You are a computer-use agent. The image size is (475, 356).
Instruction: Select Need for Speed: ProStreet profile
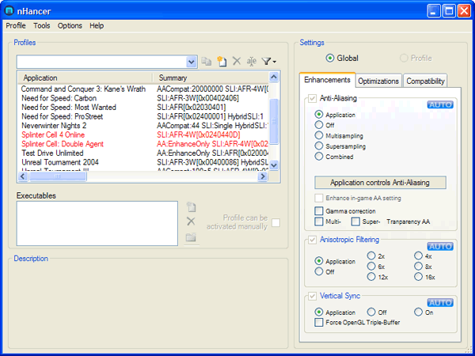point(62,116)
